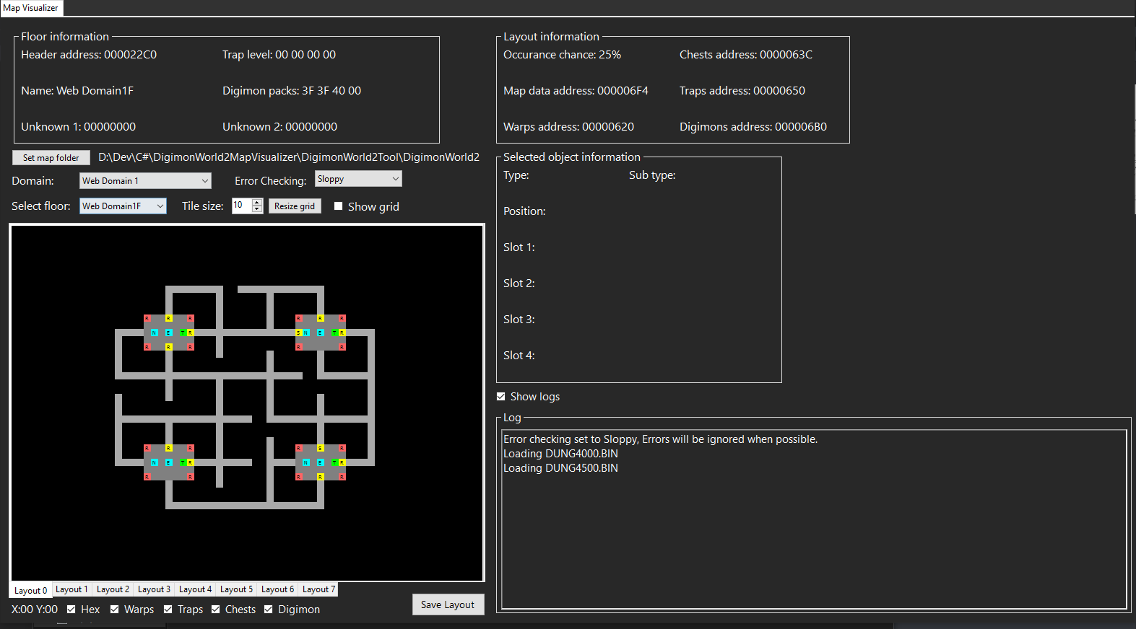Click the Resize grid button
The image size is (1136, 629).
click(x=295, y=206)
